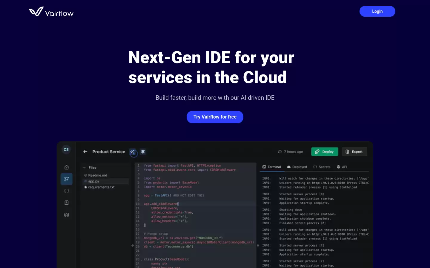Open the game controller icon in sidebar
430x268 pixels.
[67, 215]
